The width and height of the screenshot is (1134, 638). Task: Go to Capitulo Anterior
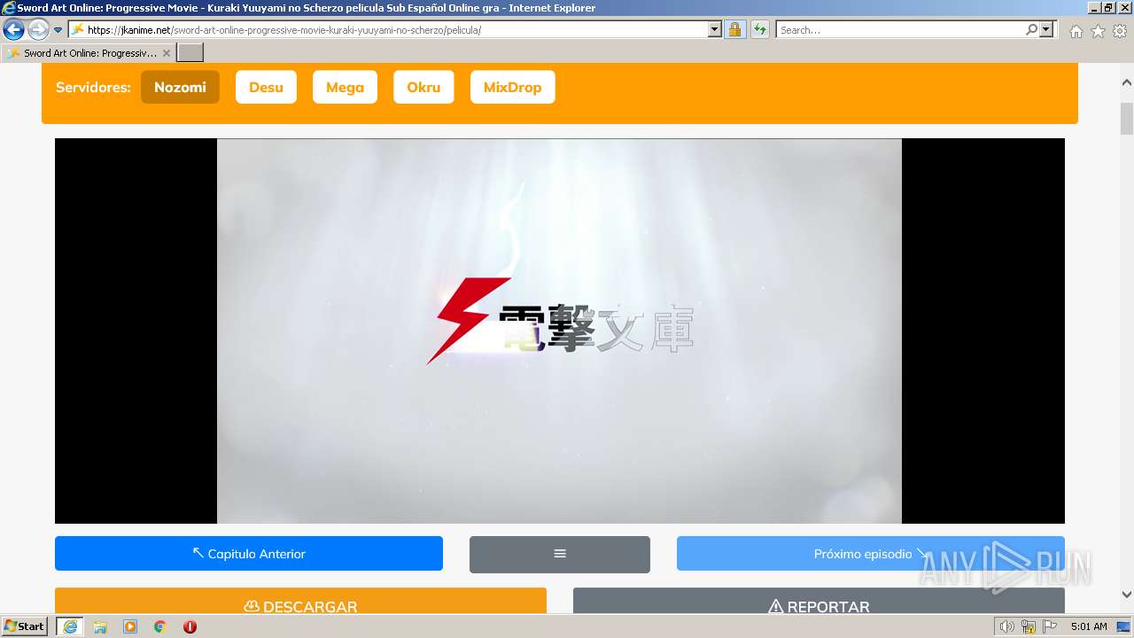(249, 554)
